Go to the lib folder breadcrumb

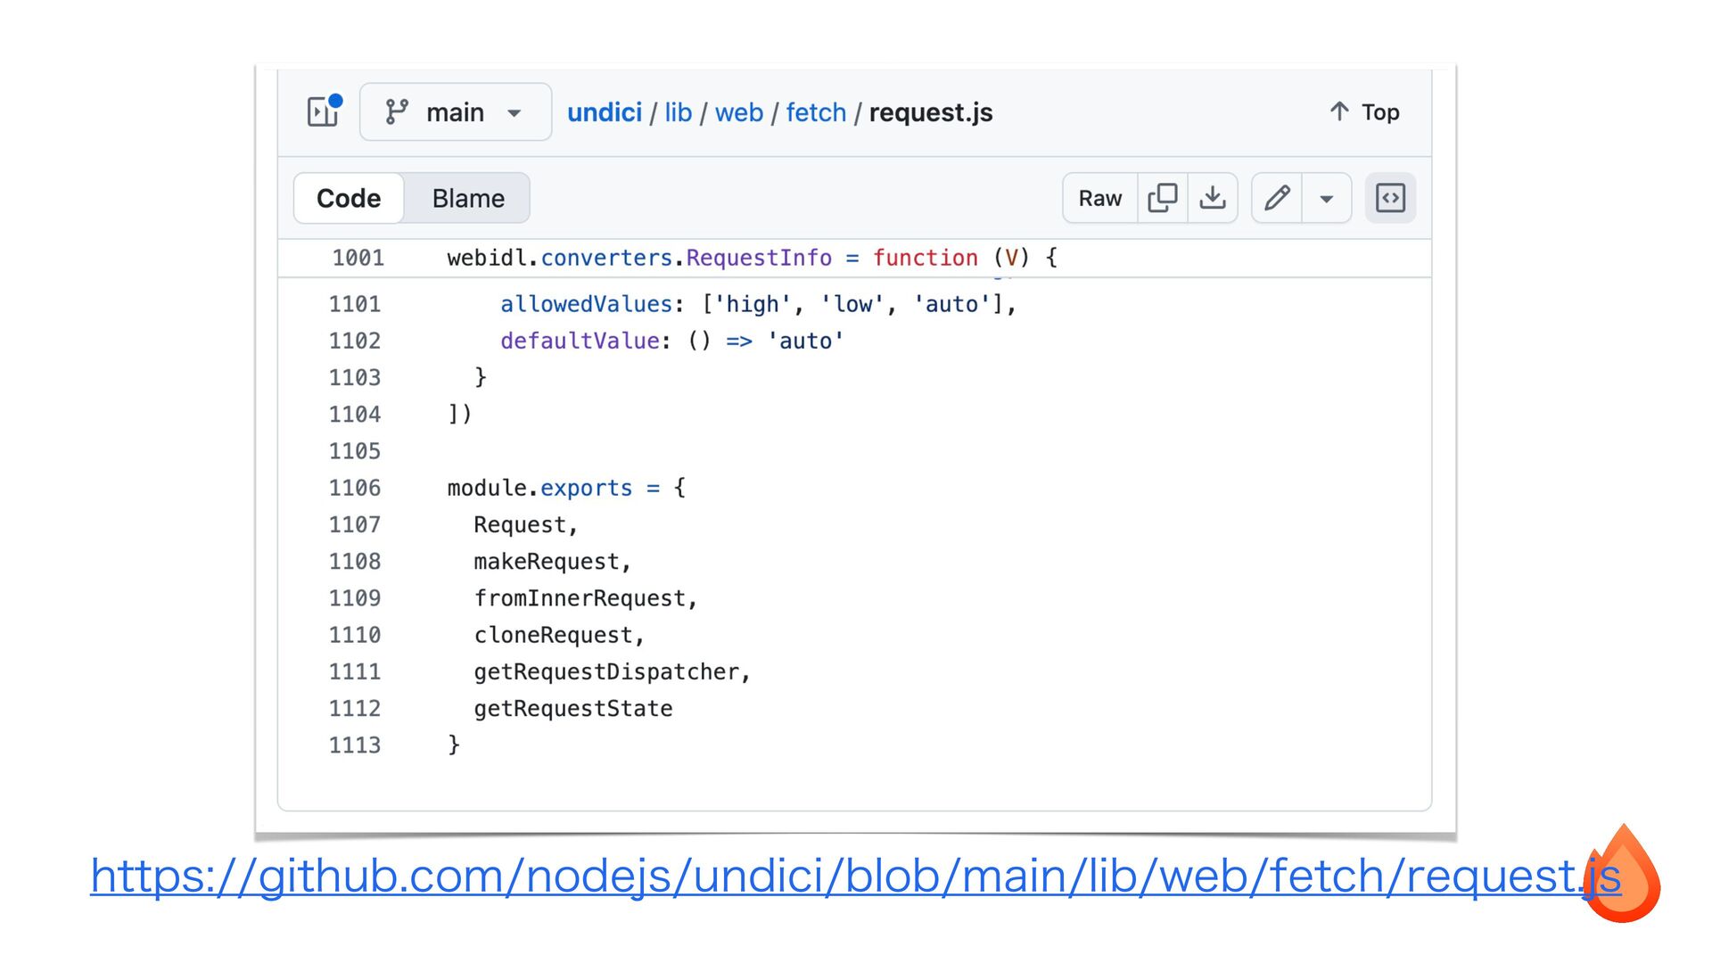coord(678,112)
